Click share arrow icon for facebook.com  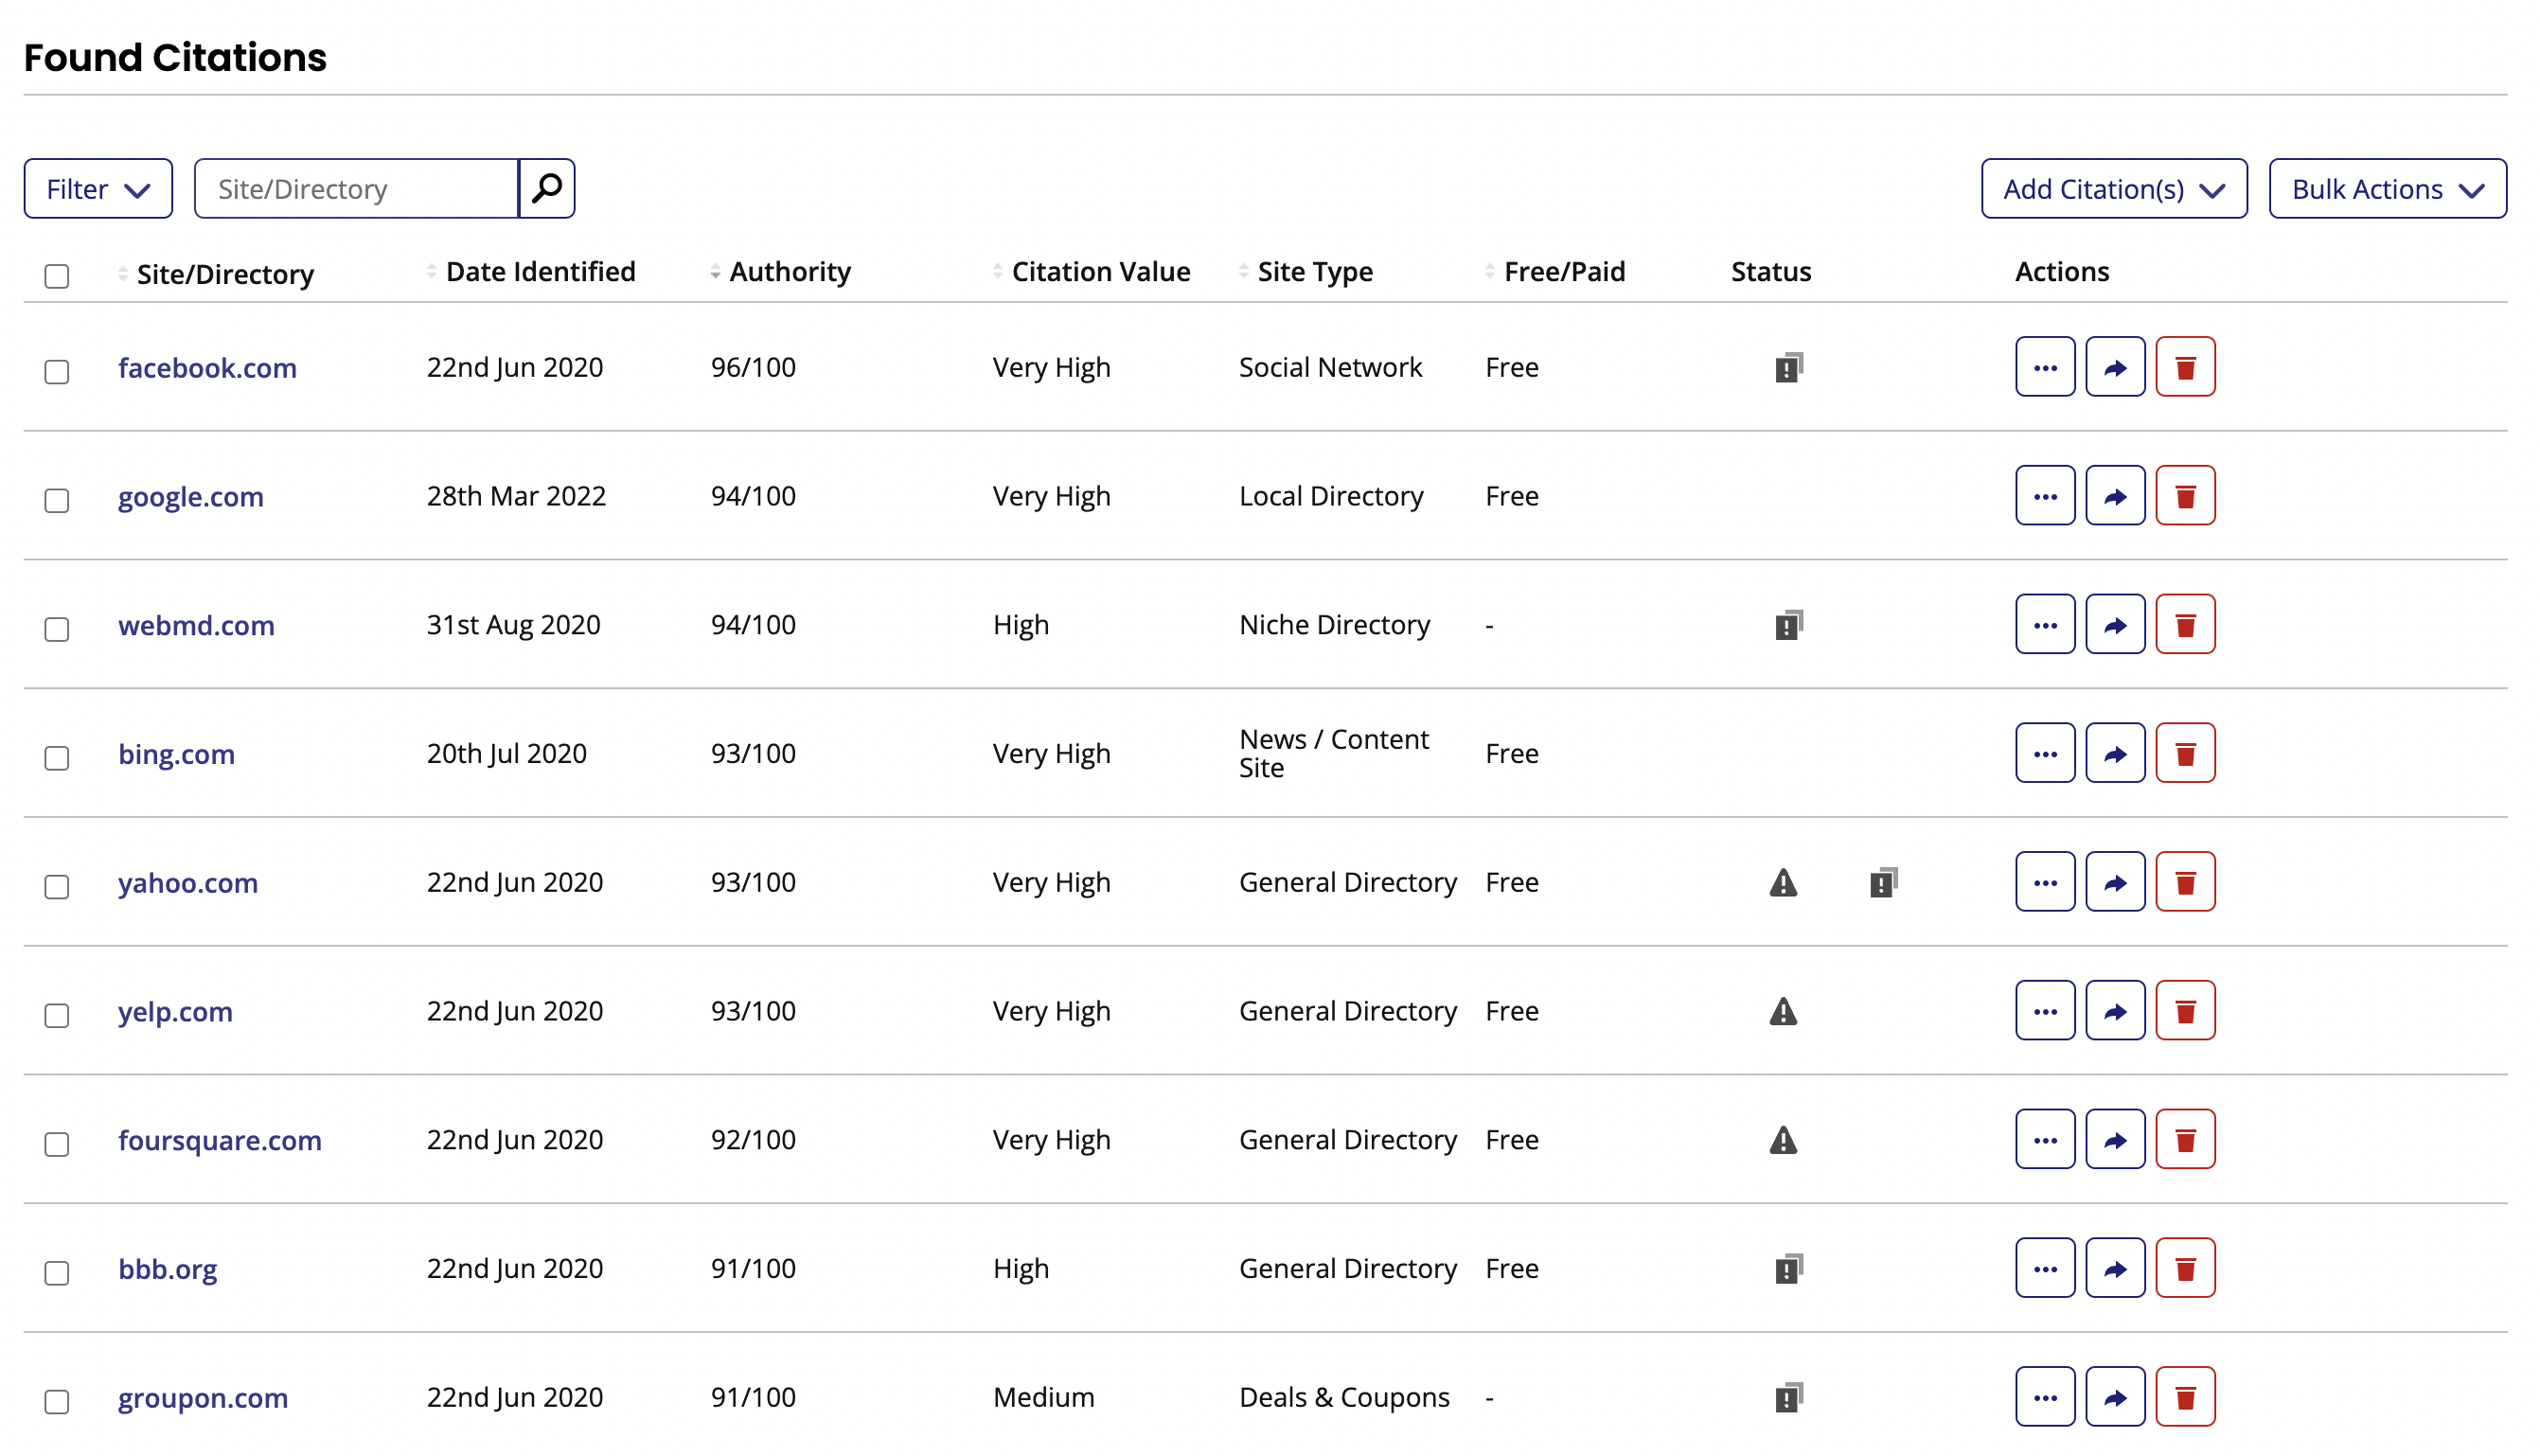(2115, 367)
